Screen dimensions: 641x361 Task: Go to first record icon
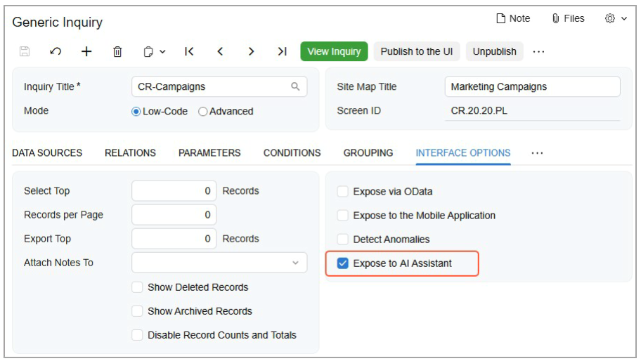pyautogui.click(x=189, y=51)
